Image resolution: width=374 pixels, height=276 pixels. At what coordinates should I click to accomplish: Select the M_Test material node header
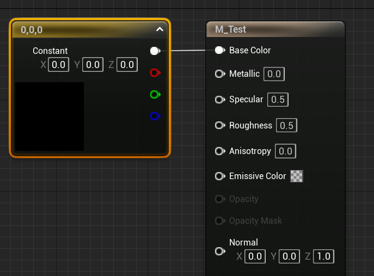pyautogui.click(x=275, y=29)
